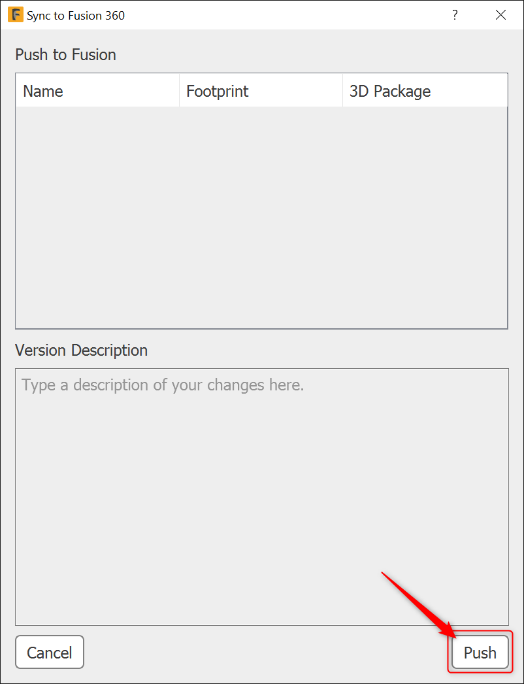The width and height of the screenshot is (524, 684).
Task: Click the empty component list area
Action: 261,216
